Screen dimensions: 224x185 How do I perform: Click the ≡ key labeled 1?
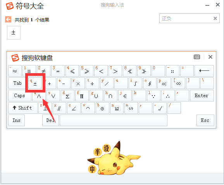29,71
